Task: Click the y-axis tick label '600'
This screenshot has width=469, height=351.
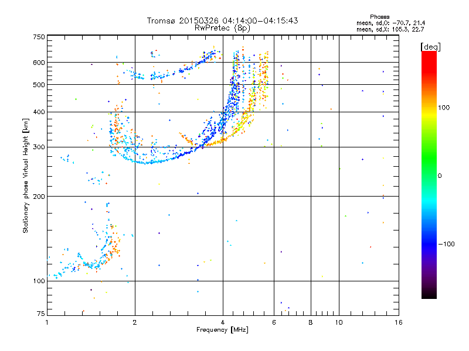Action: [39, 63]
